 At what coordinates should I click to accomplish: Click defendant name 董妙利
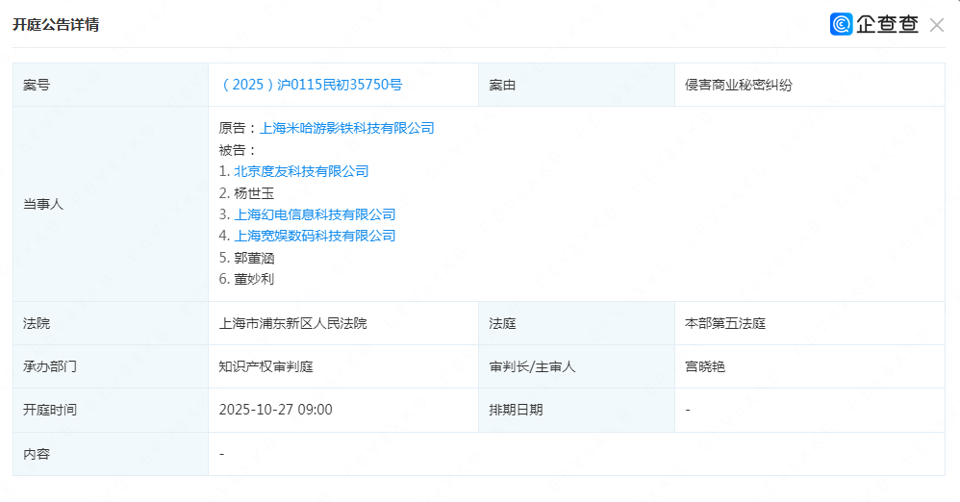[x=247, y=279]
